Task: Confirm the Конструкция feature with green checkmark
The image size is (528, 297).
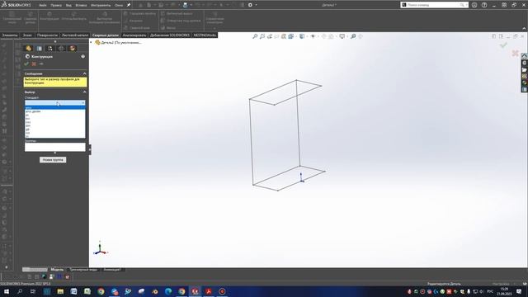Action: [x=26, y=64]
